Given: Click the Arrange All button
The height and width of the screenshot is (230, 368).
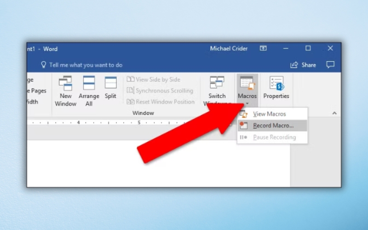Looking at the screenshot, I should (x=89, y=91).
